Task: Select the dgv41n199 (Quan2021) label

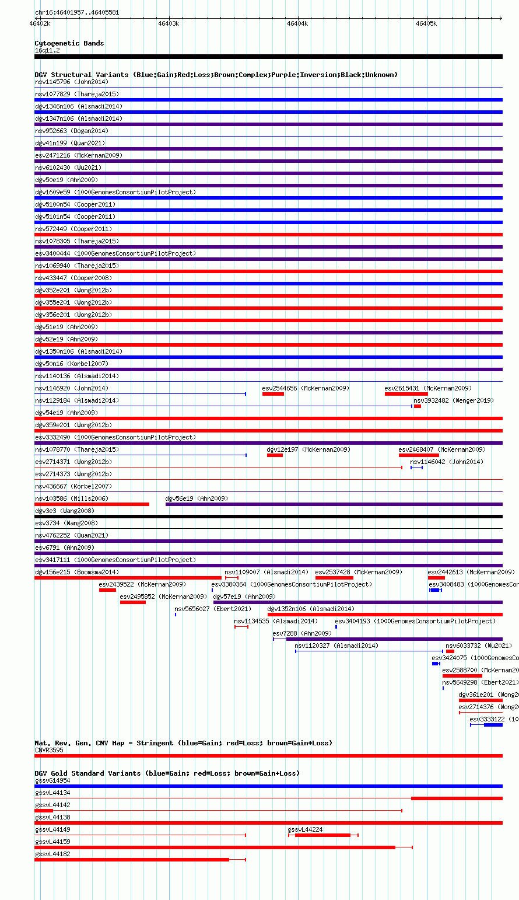Action: pos(69,143)
